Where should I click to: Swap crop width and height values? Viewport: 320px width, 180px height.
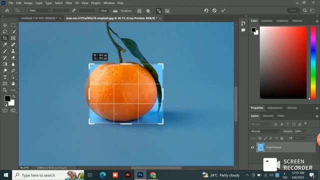[x=73, y=10]
